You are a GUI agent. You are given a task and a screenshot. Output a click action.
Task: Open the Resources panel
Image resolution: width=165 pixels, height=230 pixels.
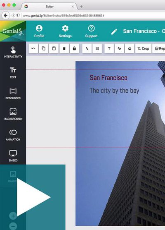click(x=13, y=94)
